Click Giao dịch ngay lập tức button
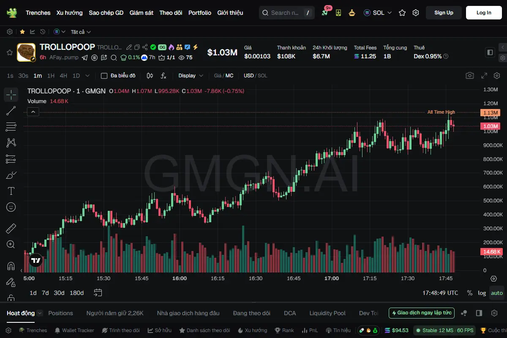The height and width of the screenshot is (338, 507). pos(422,313)
